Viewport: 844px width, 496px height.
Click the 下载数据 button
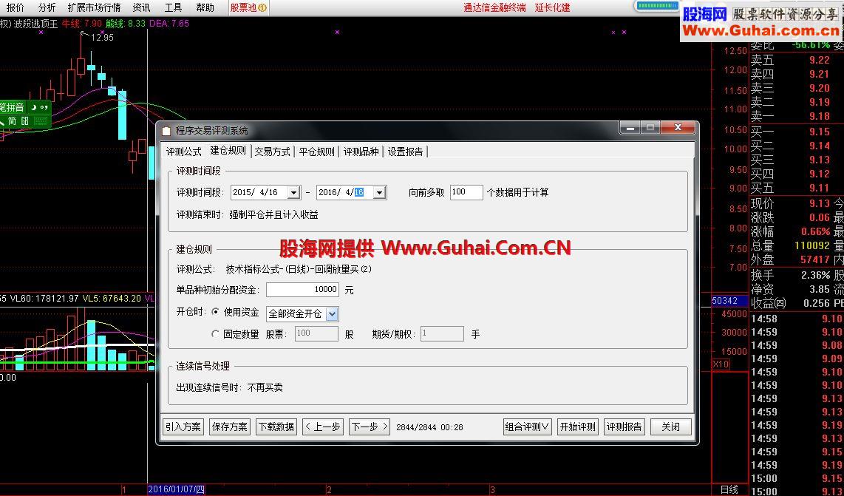coord(276,427)
